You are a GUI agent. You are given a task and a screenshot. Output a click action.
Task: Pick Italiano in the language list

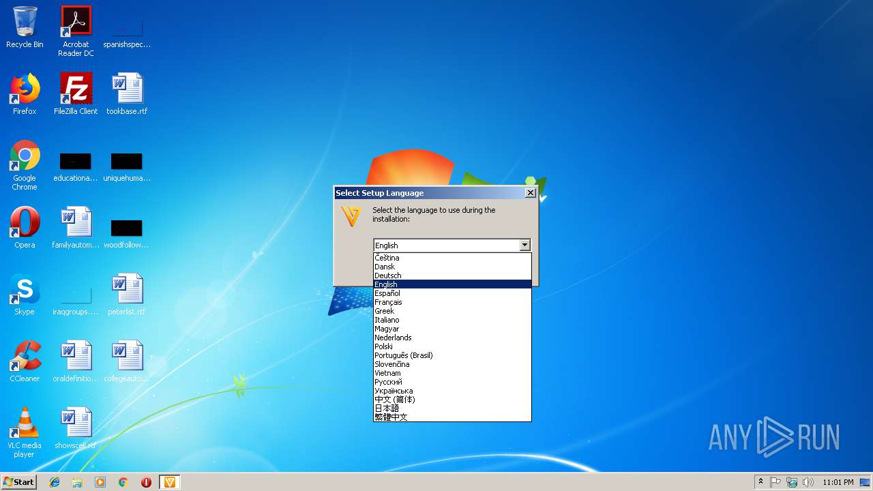(452, 320)
